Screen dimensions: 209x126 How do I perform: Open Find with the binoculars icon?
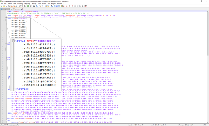coord(34,6)
